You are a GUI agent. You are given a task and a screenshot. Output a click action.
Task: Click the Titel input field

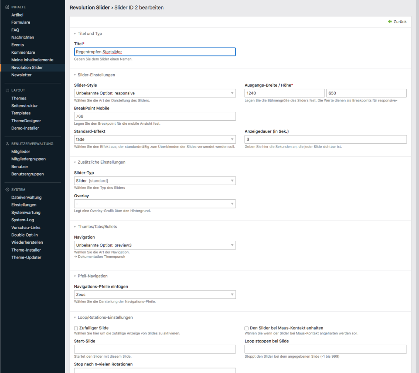click(155, 52)
